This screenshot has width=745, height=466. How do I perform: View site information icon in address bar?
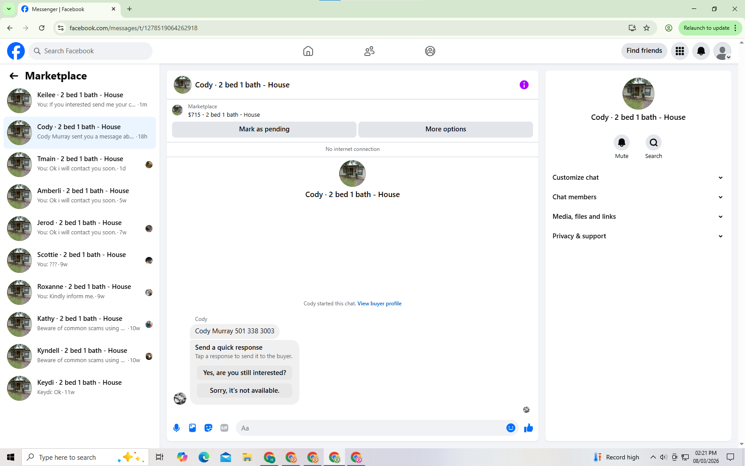pyautogui.click(x=61, y=28)
